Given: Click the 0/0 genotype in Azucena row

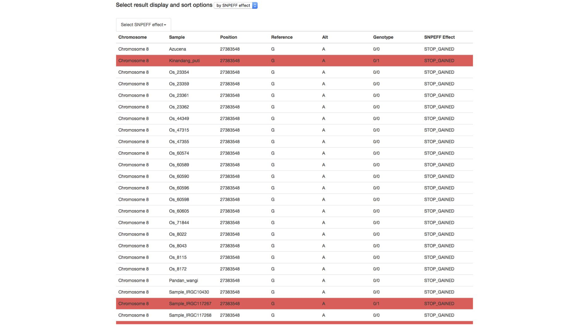Looking at the screenshot, I should [376, 49].
